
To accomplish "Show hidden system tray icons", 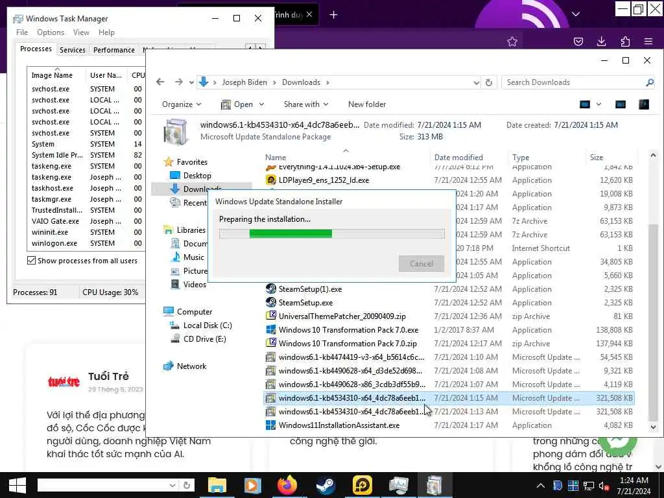I will [541, 486].
